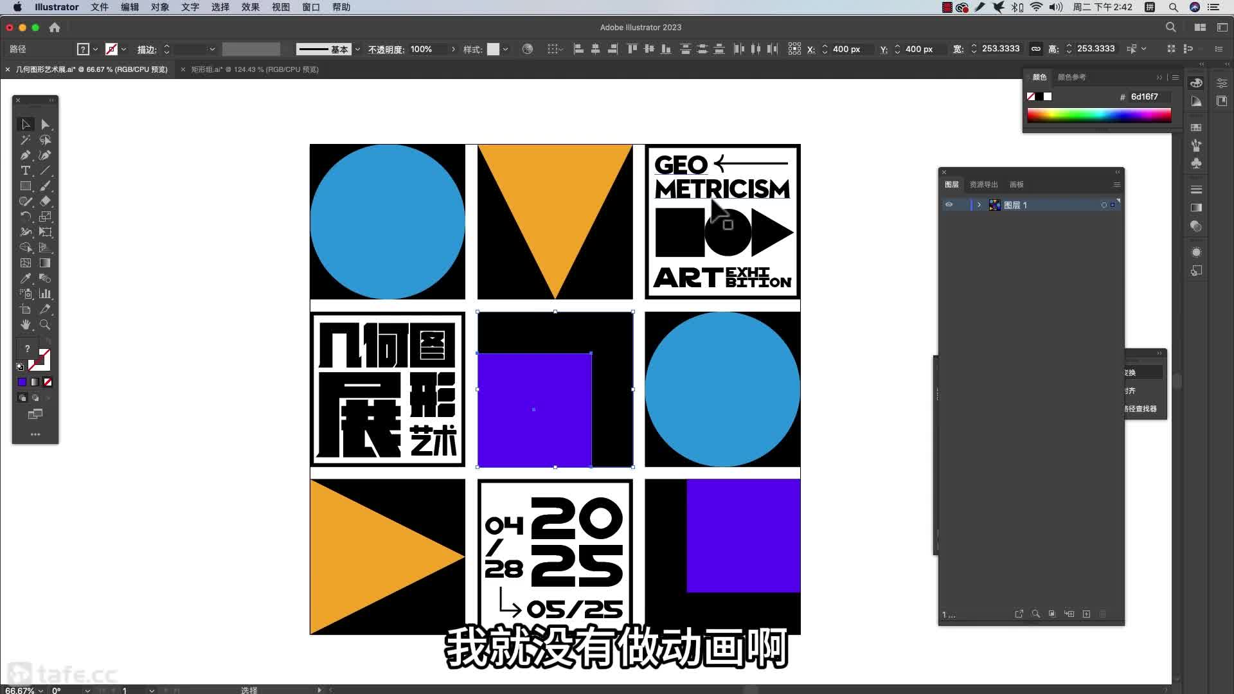Pick a color from the spectrum bar

(1098, 116)
